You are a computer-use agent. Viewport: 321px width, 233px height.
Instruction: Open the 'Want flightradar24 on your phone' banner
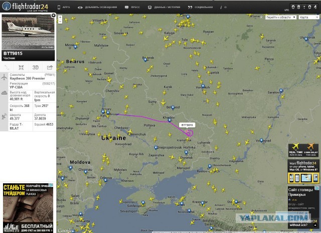pyautogui.click(x=303, y=172)
